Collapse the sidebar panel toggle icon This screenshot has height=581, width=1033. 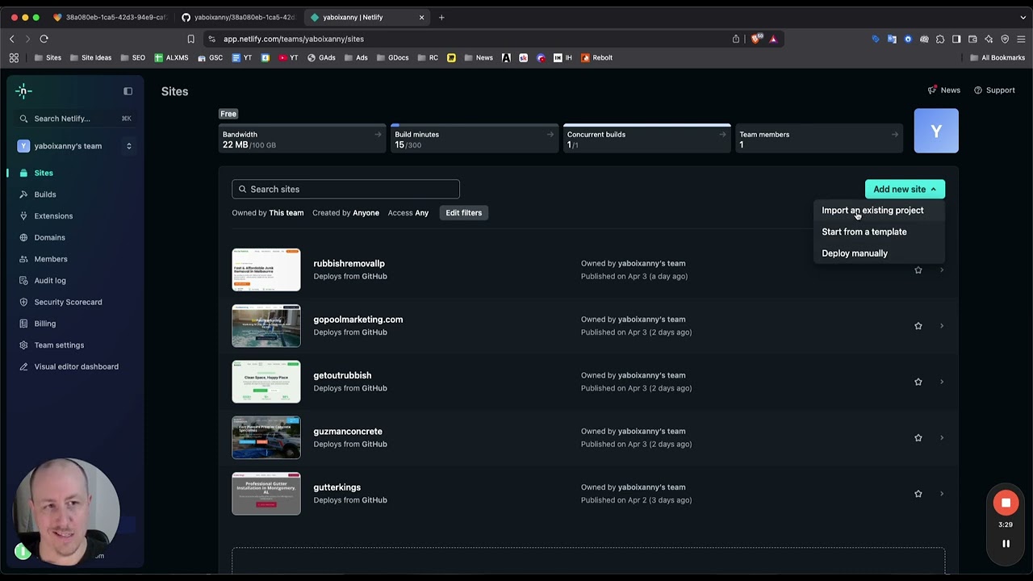tap(128, 91)
